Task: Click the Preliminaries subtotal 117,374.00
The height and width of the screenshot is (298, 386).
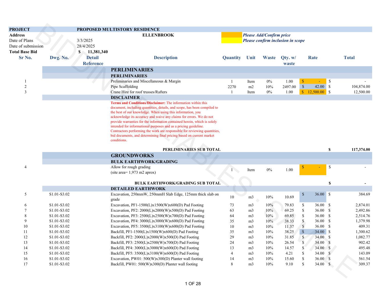Action: point(361,150)
